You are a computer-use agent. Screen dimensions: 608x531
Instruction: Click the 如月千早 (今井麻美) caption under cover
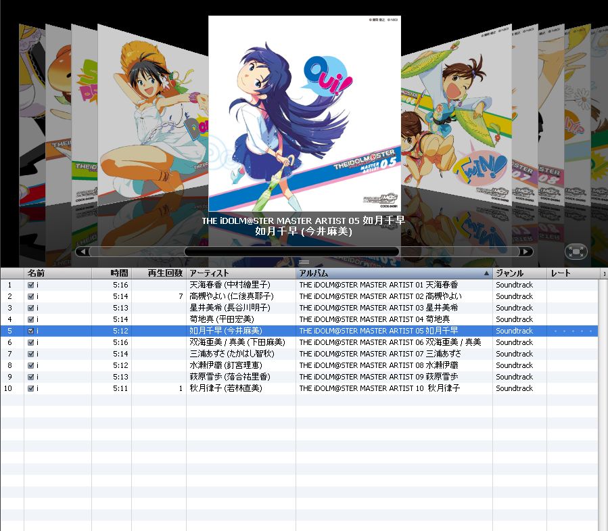tap(304, 231)
